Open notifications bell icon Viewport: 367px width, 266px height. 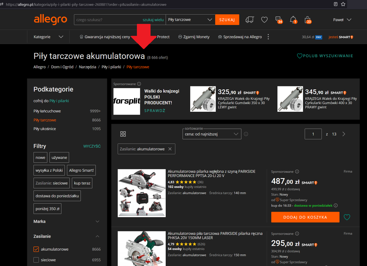293,20
